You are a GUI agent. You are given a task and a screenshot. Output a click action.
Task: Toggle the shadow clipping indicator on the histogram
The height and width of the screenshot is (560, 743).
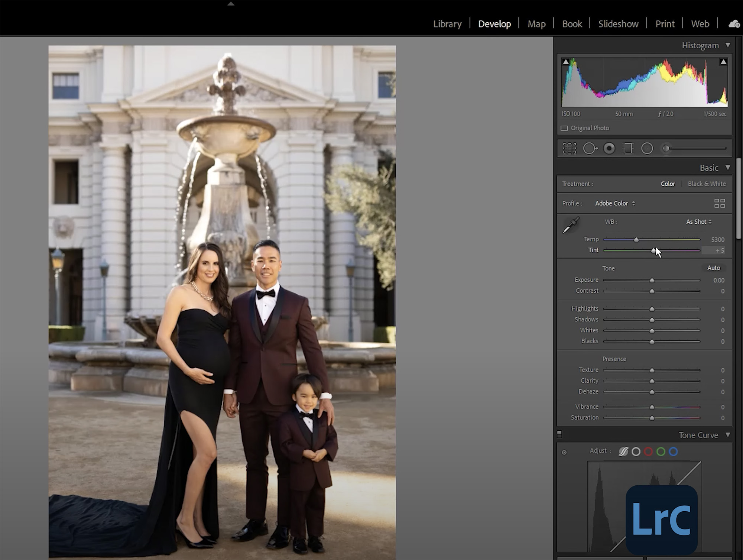[566, 61]
